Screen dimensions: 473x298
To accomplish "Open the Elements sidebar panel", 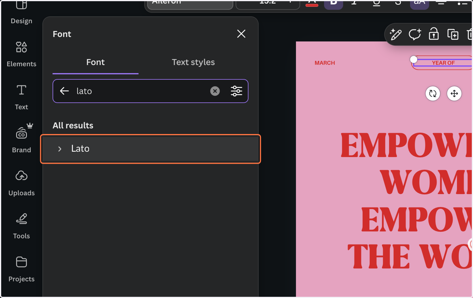I will (x=21, y=54).
